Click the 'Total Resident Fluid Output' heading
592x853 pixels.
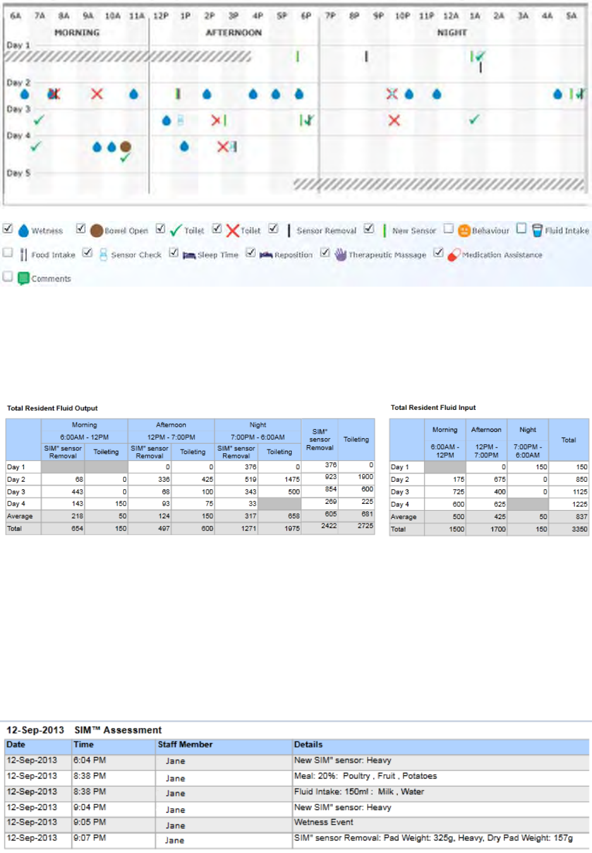coord(52,409)
